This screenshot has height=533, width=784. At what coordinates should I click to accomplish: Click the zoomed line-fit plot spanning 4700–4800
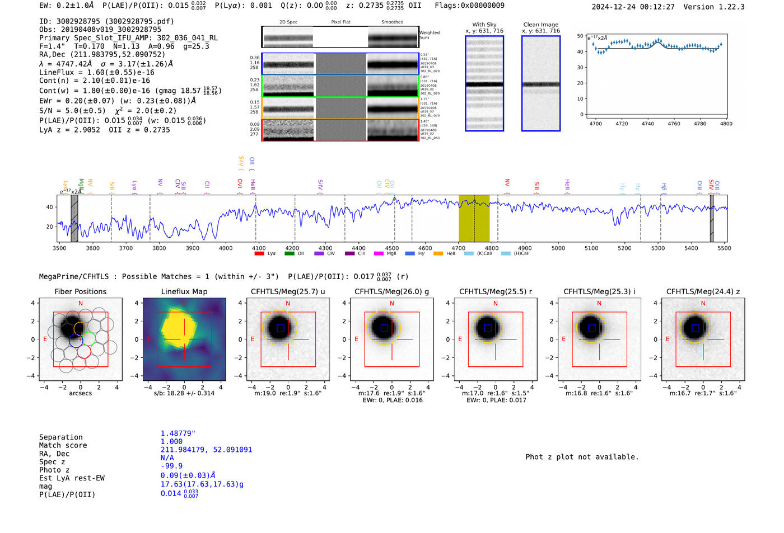point(657,76)
